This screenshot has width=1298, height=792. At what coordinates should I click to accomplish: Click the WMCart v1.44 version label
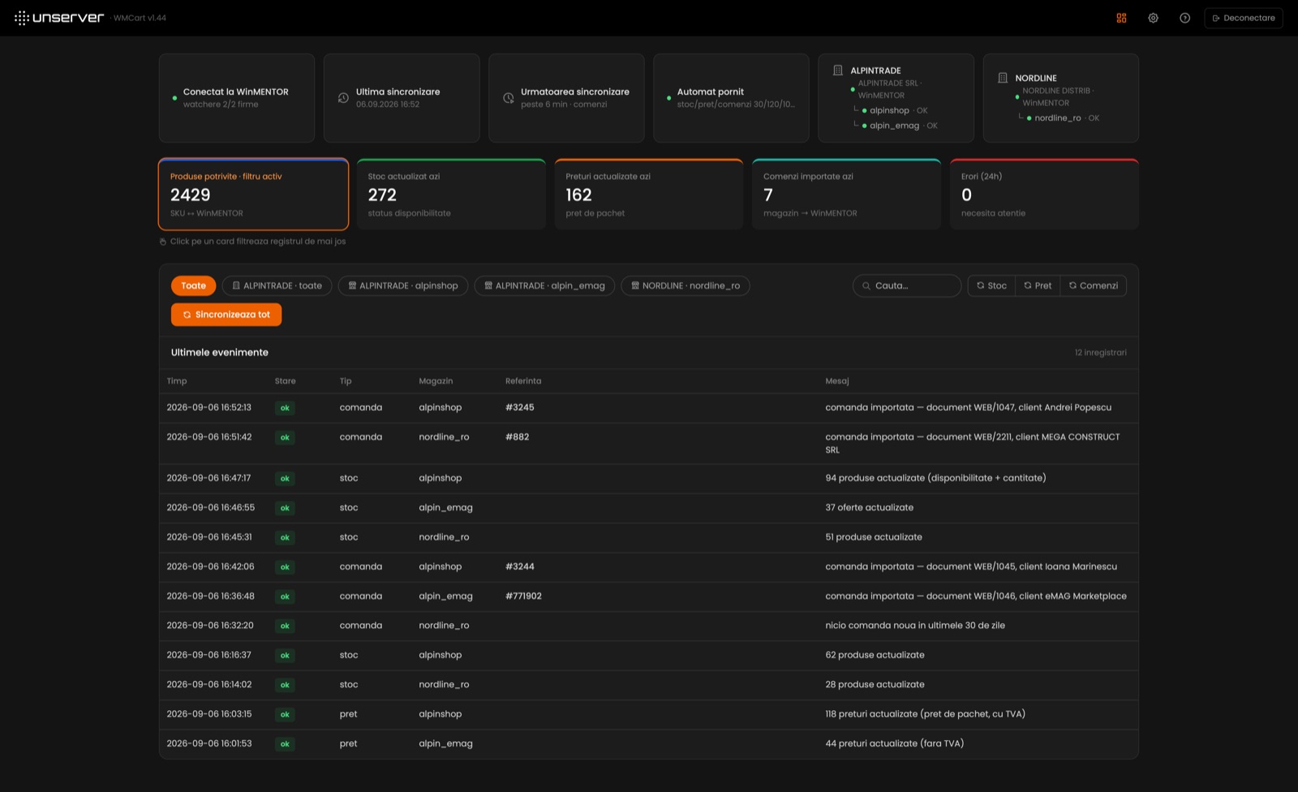(x=140, y=18)
